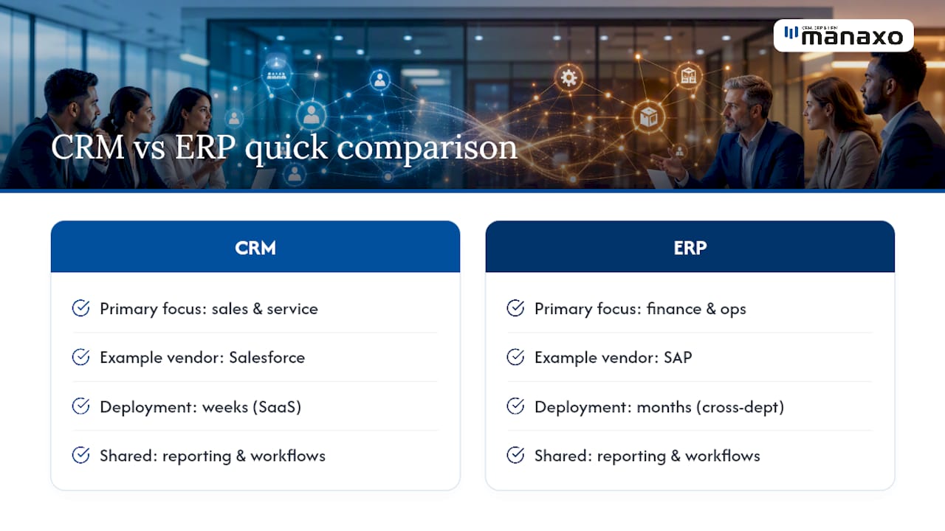Click the CRM vs ERP quick comparison title
This screenshot has width=945, height=531.
click(284, 147)
